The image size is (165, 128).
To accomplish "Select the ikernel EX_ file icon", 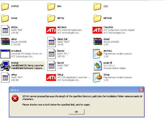I will [51, 54].
